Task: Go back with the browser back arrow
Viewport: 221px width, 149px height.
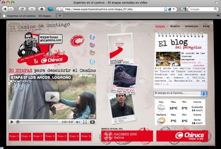Action: tap(5, 9)
